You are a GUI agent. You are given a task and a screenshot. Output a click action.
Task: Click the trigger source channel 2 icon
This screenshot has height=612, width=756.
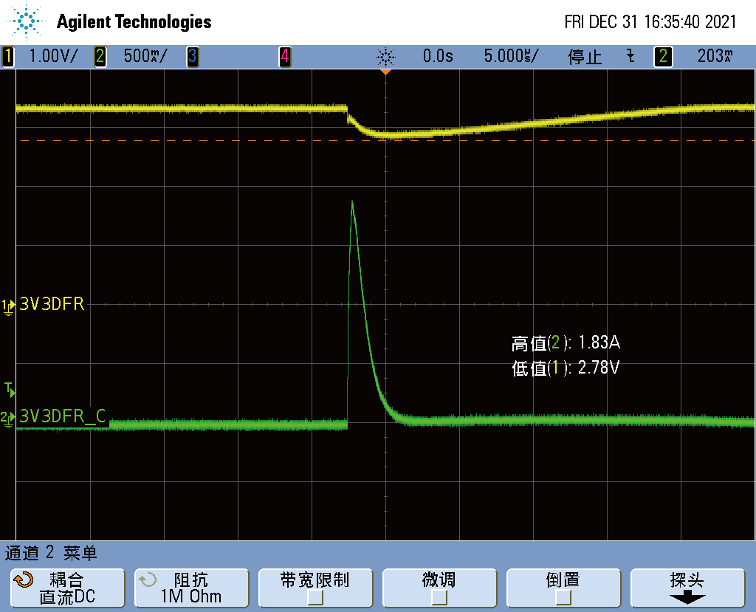pyautogui.click(x=664, y=56)
